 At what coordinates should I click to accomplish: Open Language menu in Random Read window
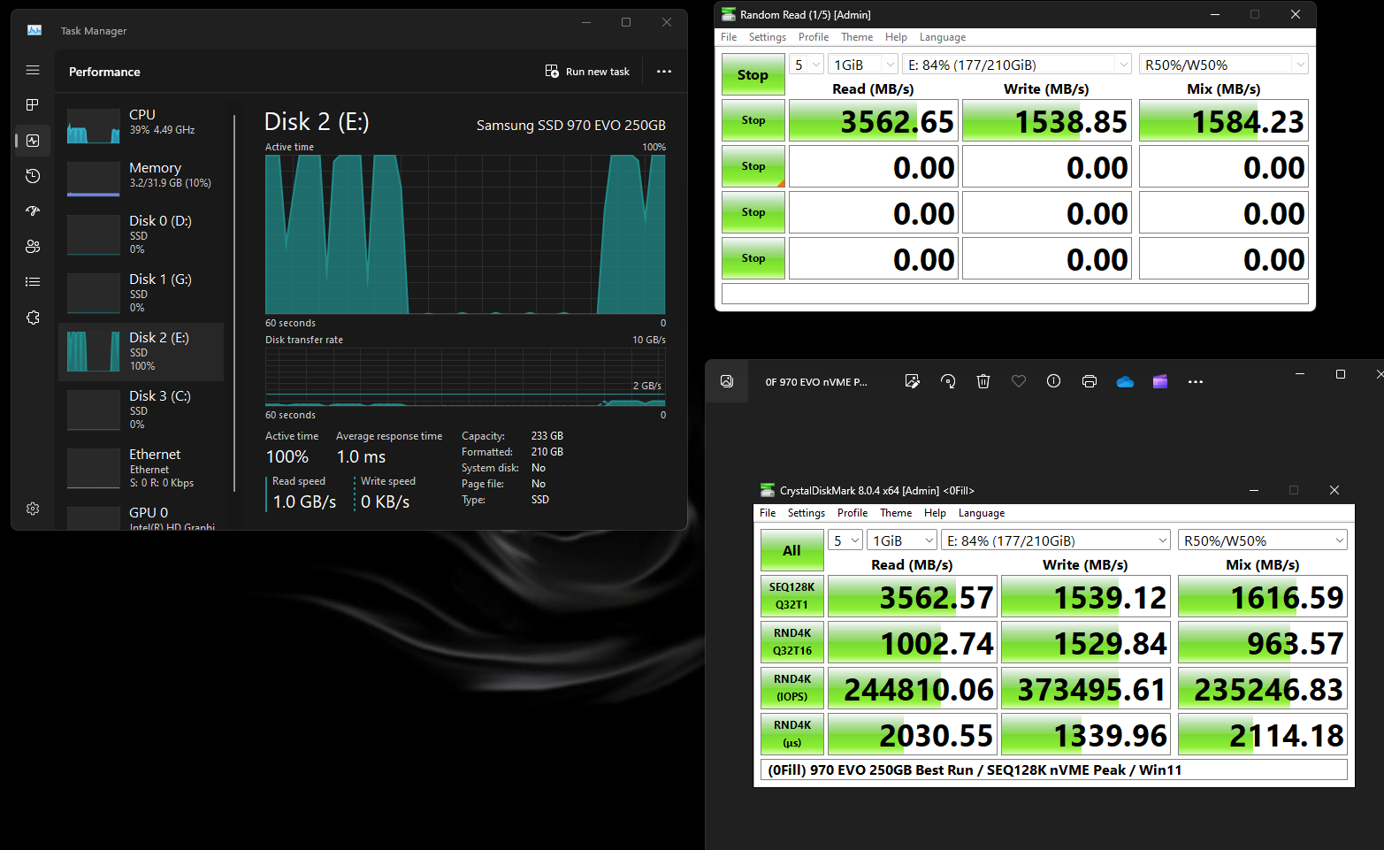tap(942, 37)
